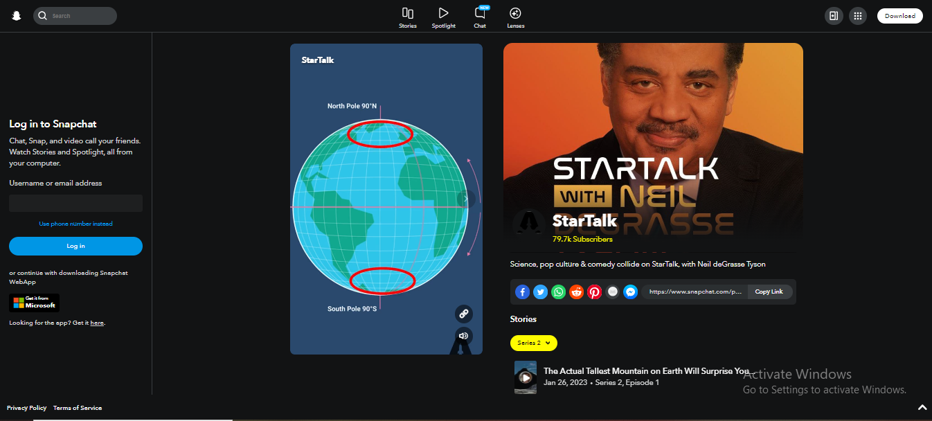The image size is (932, 421).
Task: Open the Privacy Policy link
Action: tap(27, 408)
